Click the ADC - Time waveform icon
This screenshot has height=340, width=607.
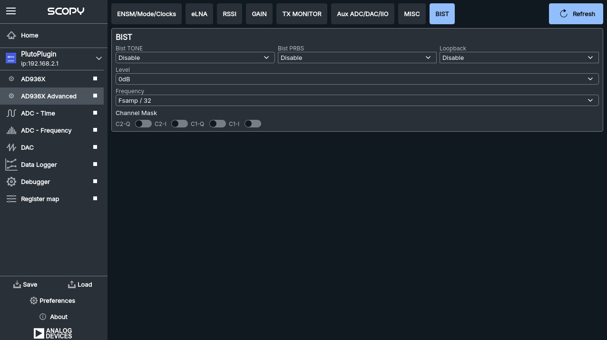pyautogui.click(x=11, y=113)
